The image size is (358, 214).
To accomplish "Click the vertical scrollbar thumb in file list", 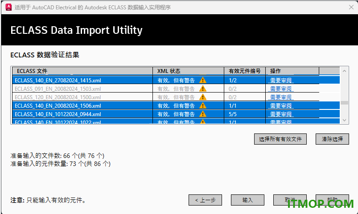I will tap(344, 103).
